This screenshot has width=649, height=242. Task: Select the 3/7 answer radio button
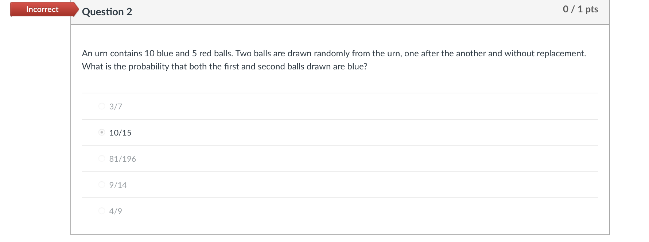point(101,106)
